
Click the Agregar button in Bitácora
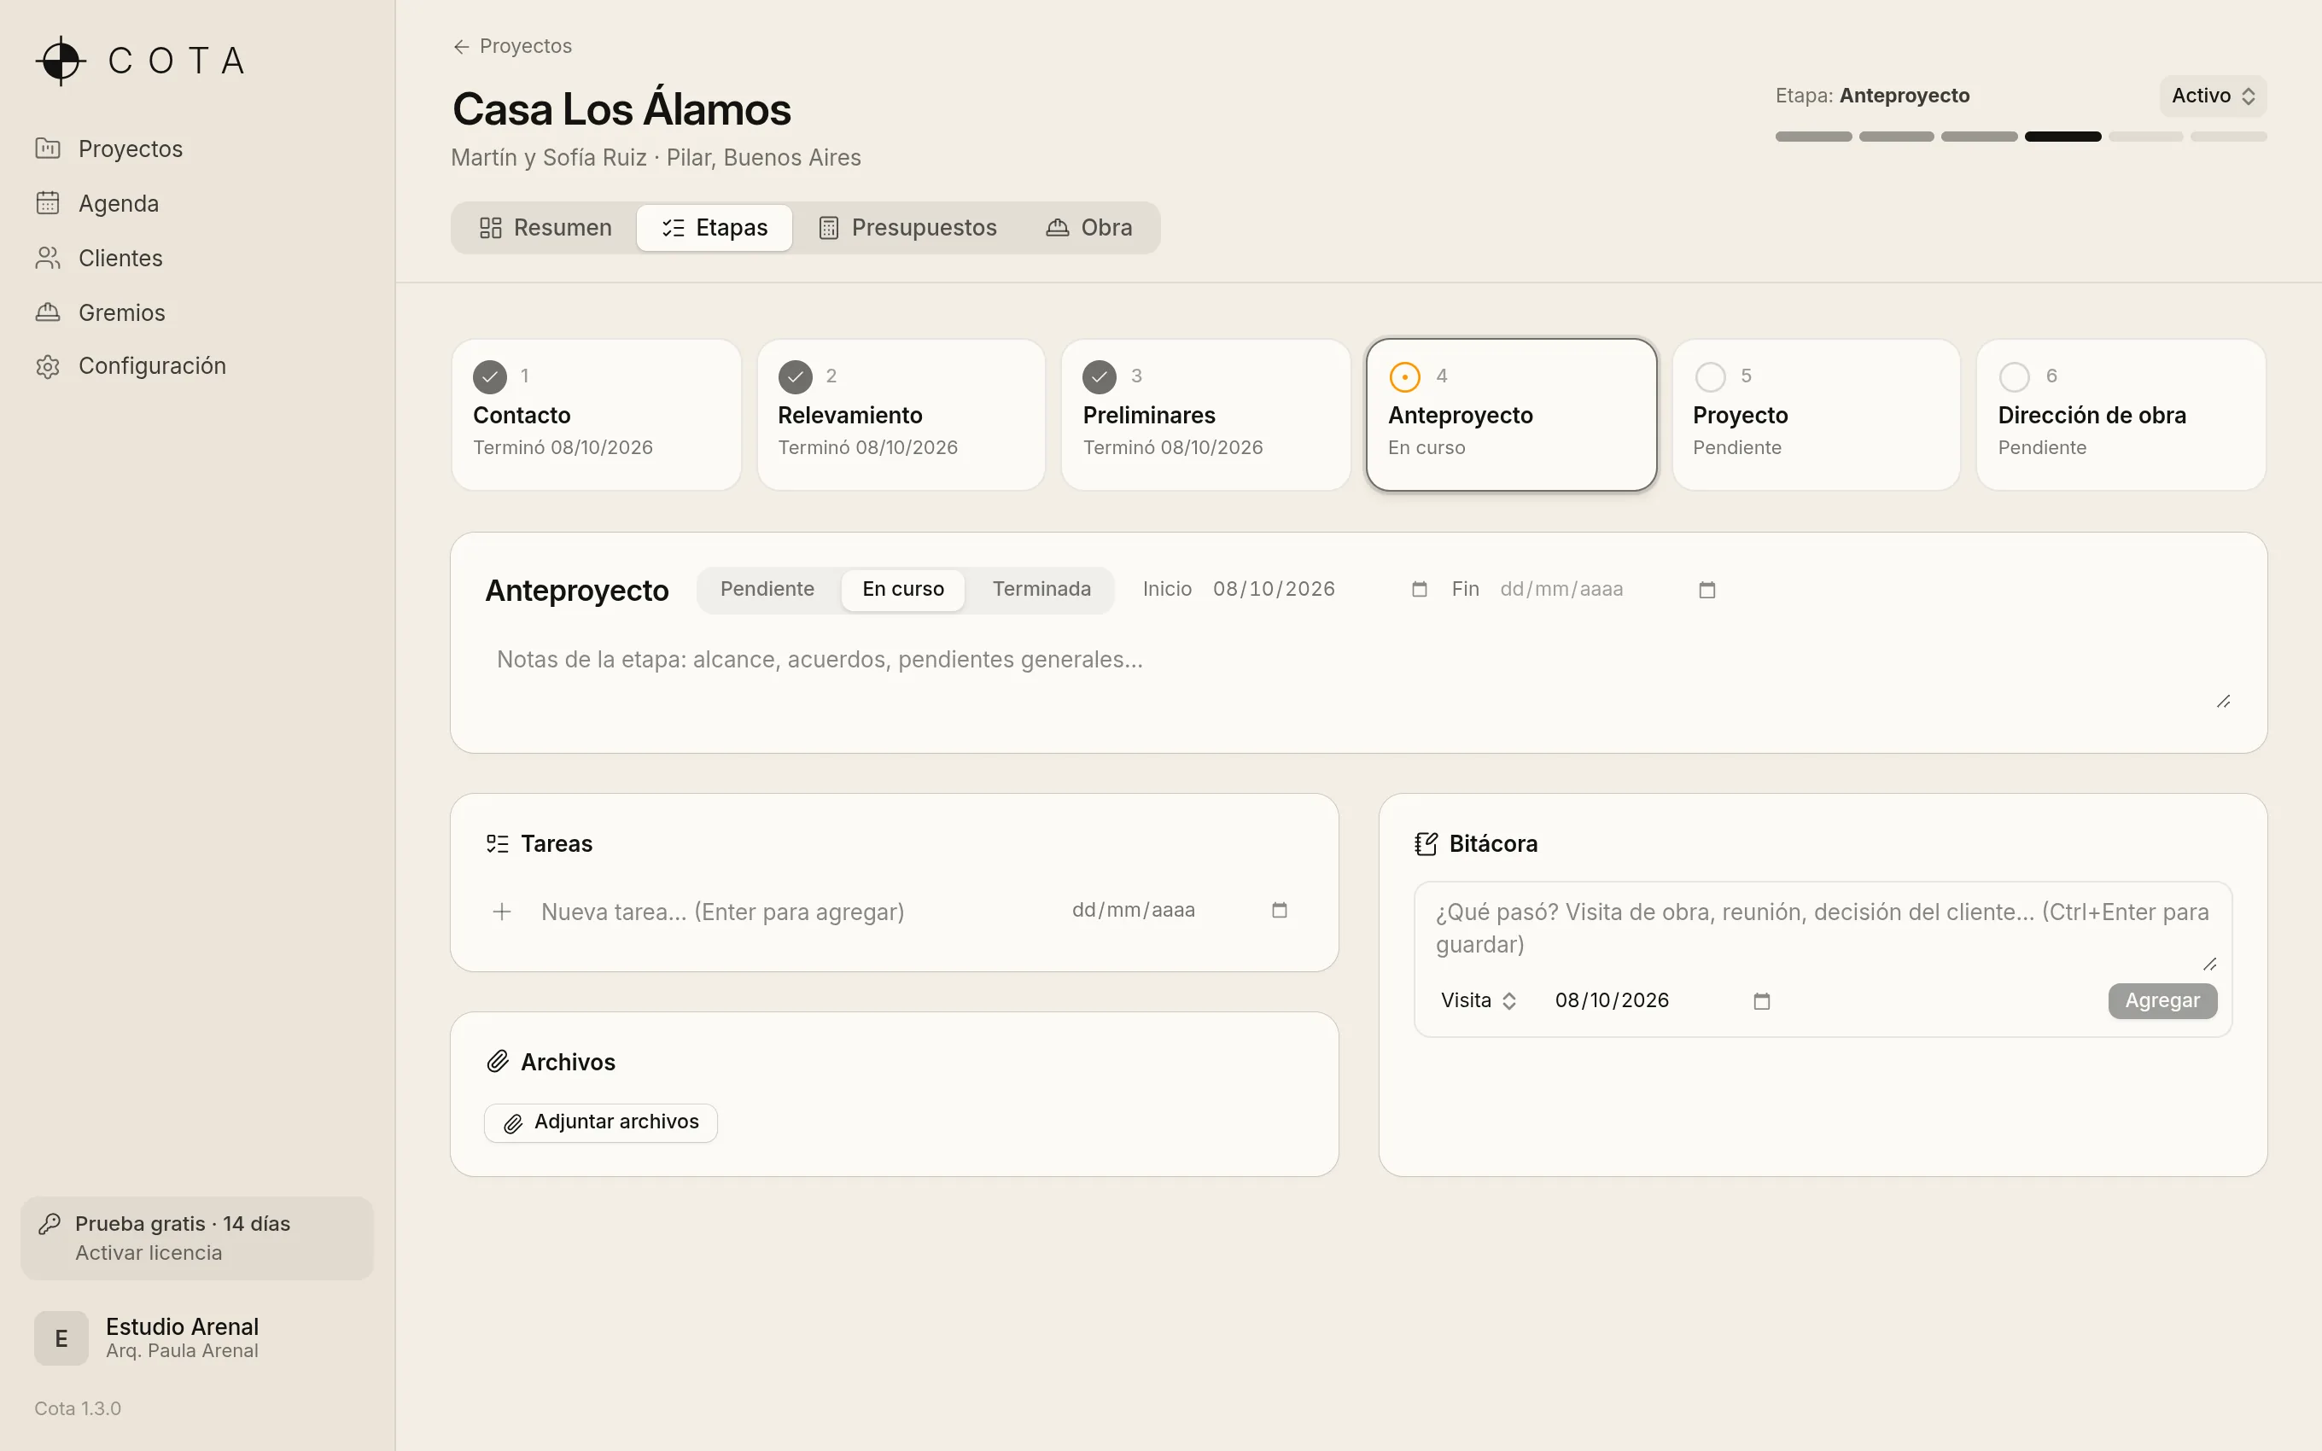coord(2162,1001)
